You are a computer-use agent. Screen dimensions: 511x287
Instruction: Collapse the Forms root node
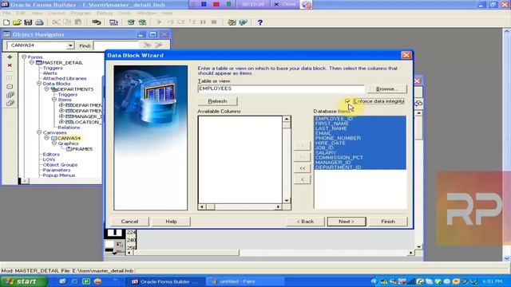coord(24,57)
